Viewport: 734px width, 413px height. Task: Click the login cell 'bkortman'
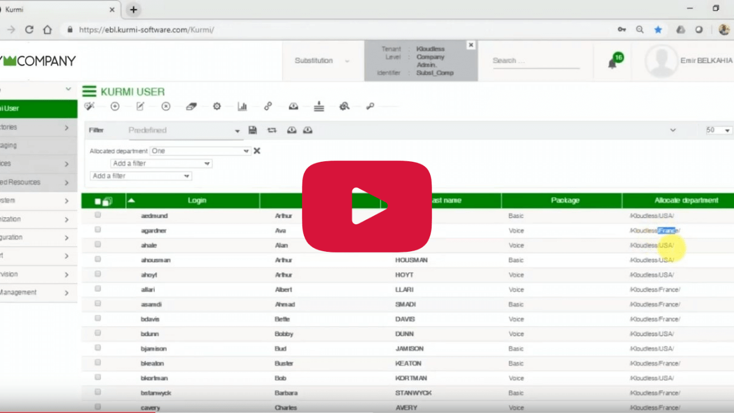(x=155, y=378)
